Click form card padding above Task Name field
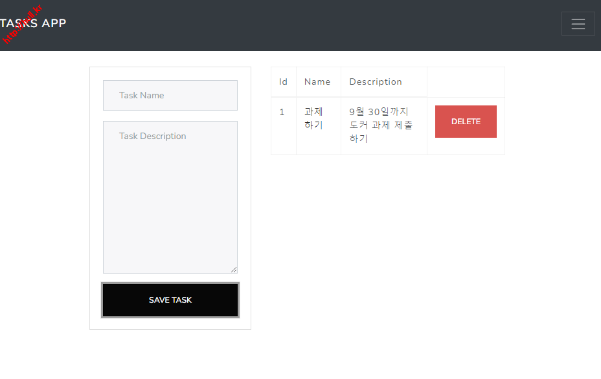The image size is (601, 379). [x=170, y=74]
